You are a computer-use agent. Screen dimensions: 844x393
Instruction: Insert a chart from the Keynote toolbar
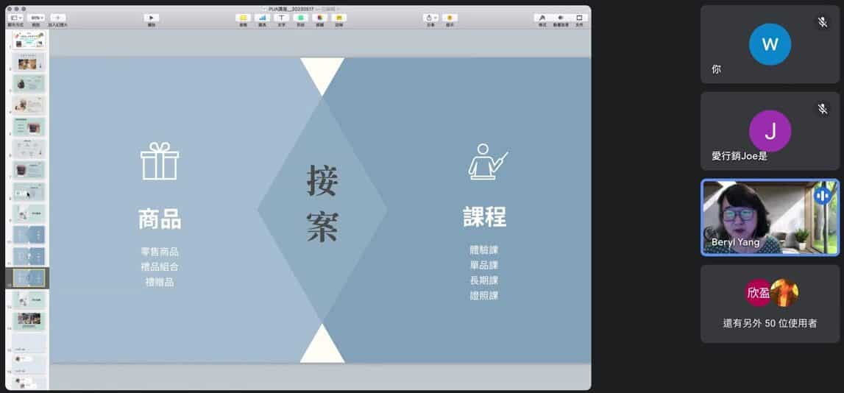[x=262, y=18]
